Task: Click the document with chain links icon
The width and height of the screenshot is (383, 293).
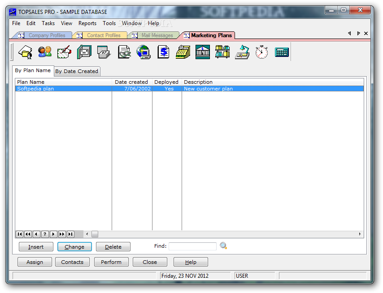Action: tap(124, 52)
